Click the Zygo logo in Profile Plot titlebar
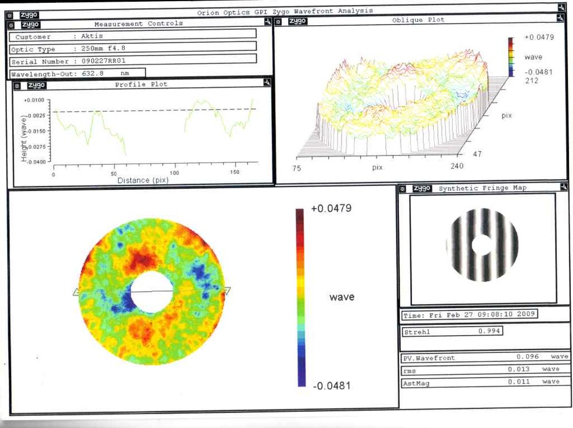Image resolution: width=573 pixels, height=428 pixels. point(36,85)
